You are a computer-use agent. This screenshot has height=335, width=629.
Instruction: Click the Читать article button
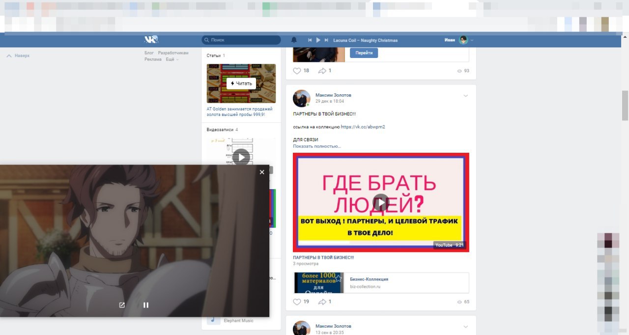(x=241, y=84)
